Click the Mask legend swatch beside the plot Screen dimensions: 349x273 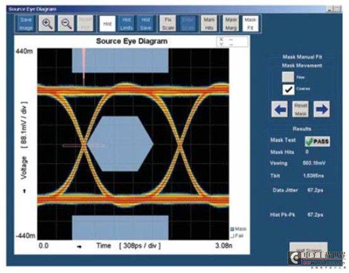(x=232, y=229)
